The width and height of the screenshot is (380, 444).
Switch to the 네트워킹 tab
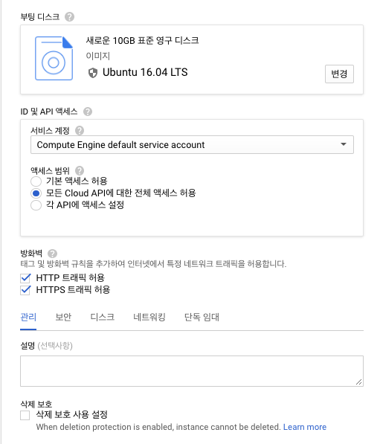click(149, 317)
